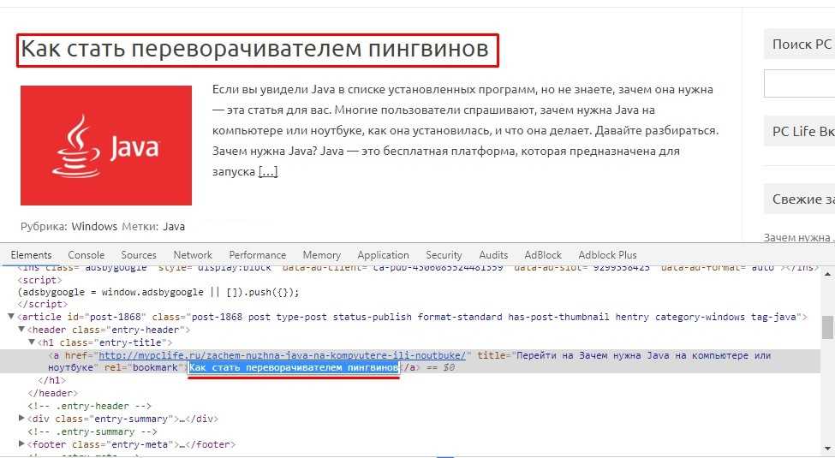This screenshot has width=835, height=458.
Task: Click the Java logo thumbnail image
Action: [x=106, y=146]
